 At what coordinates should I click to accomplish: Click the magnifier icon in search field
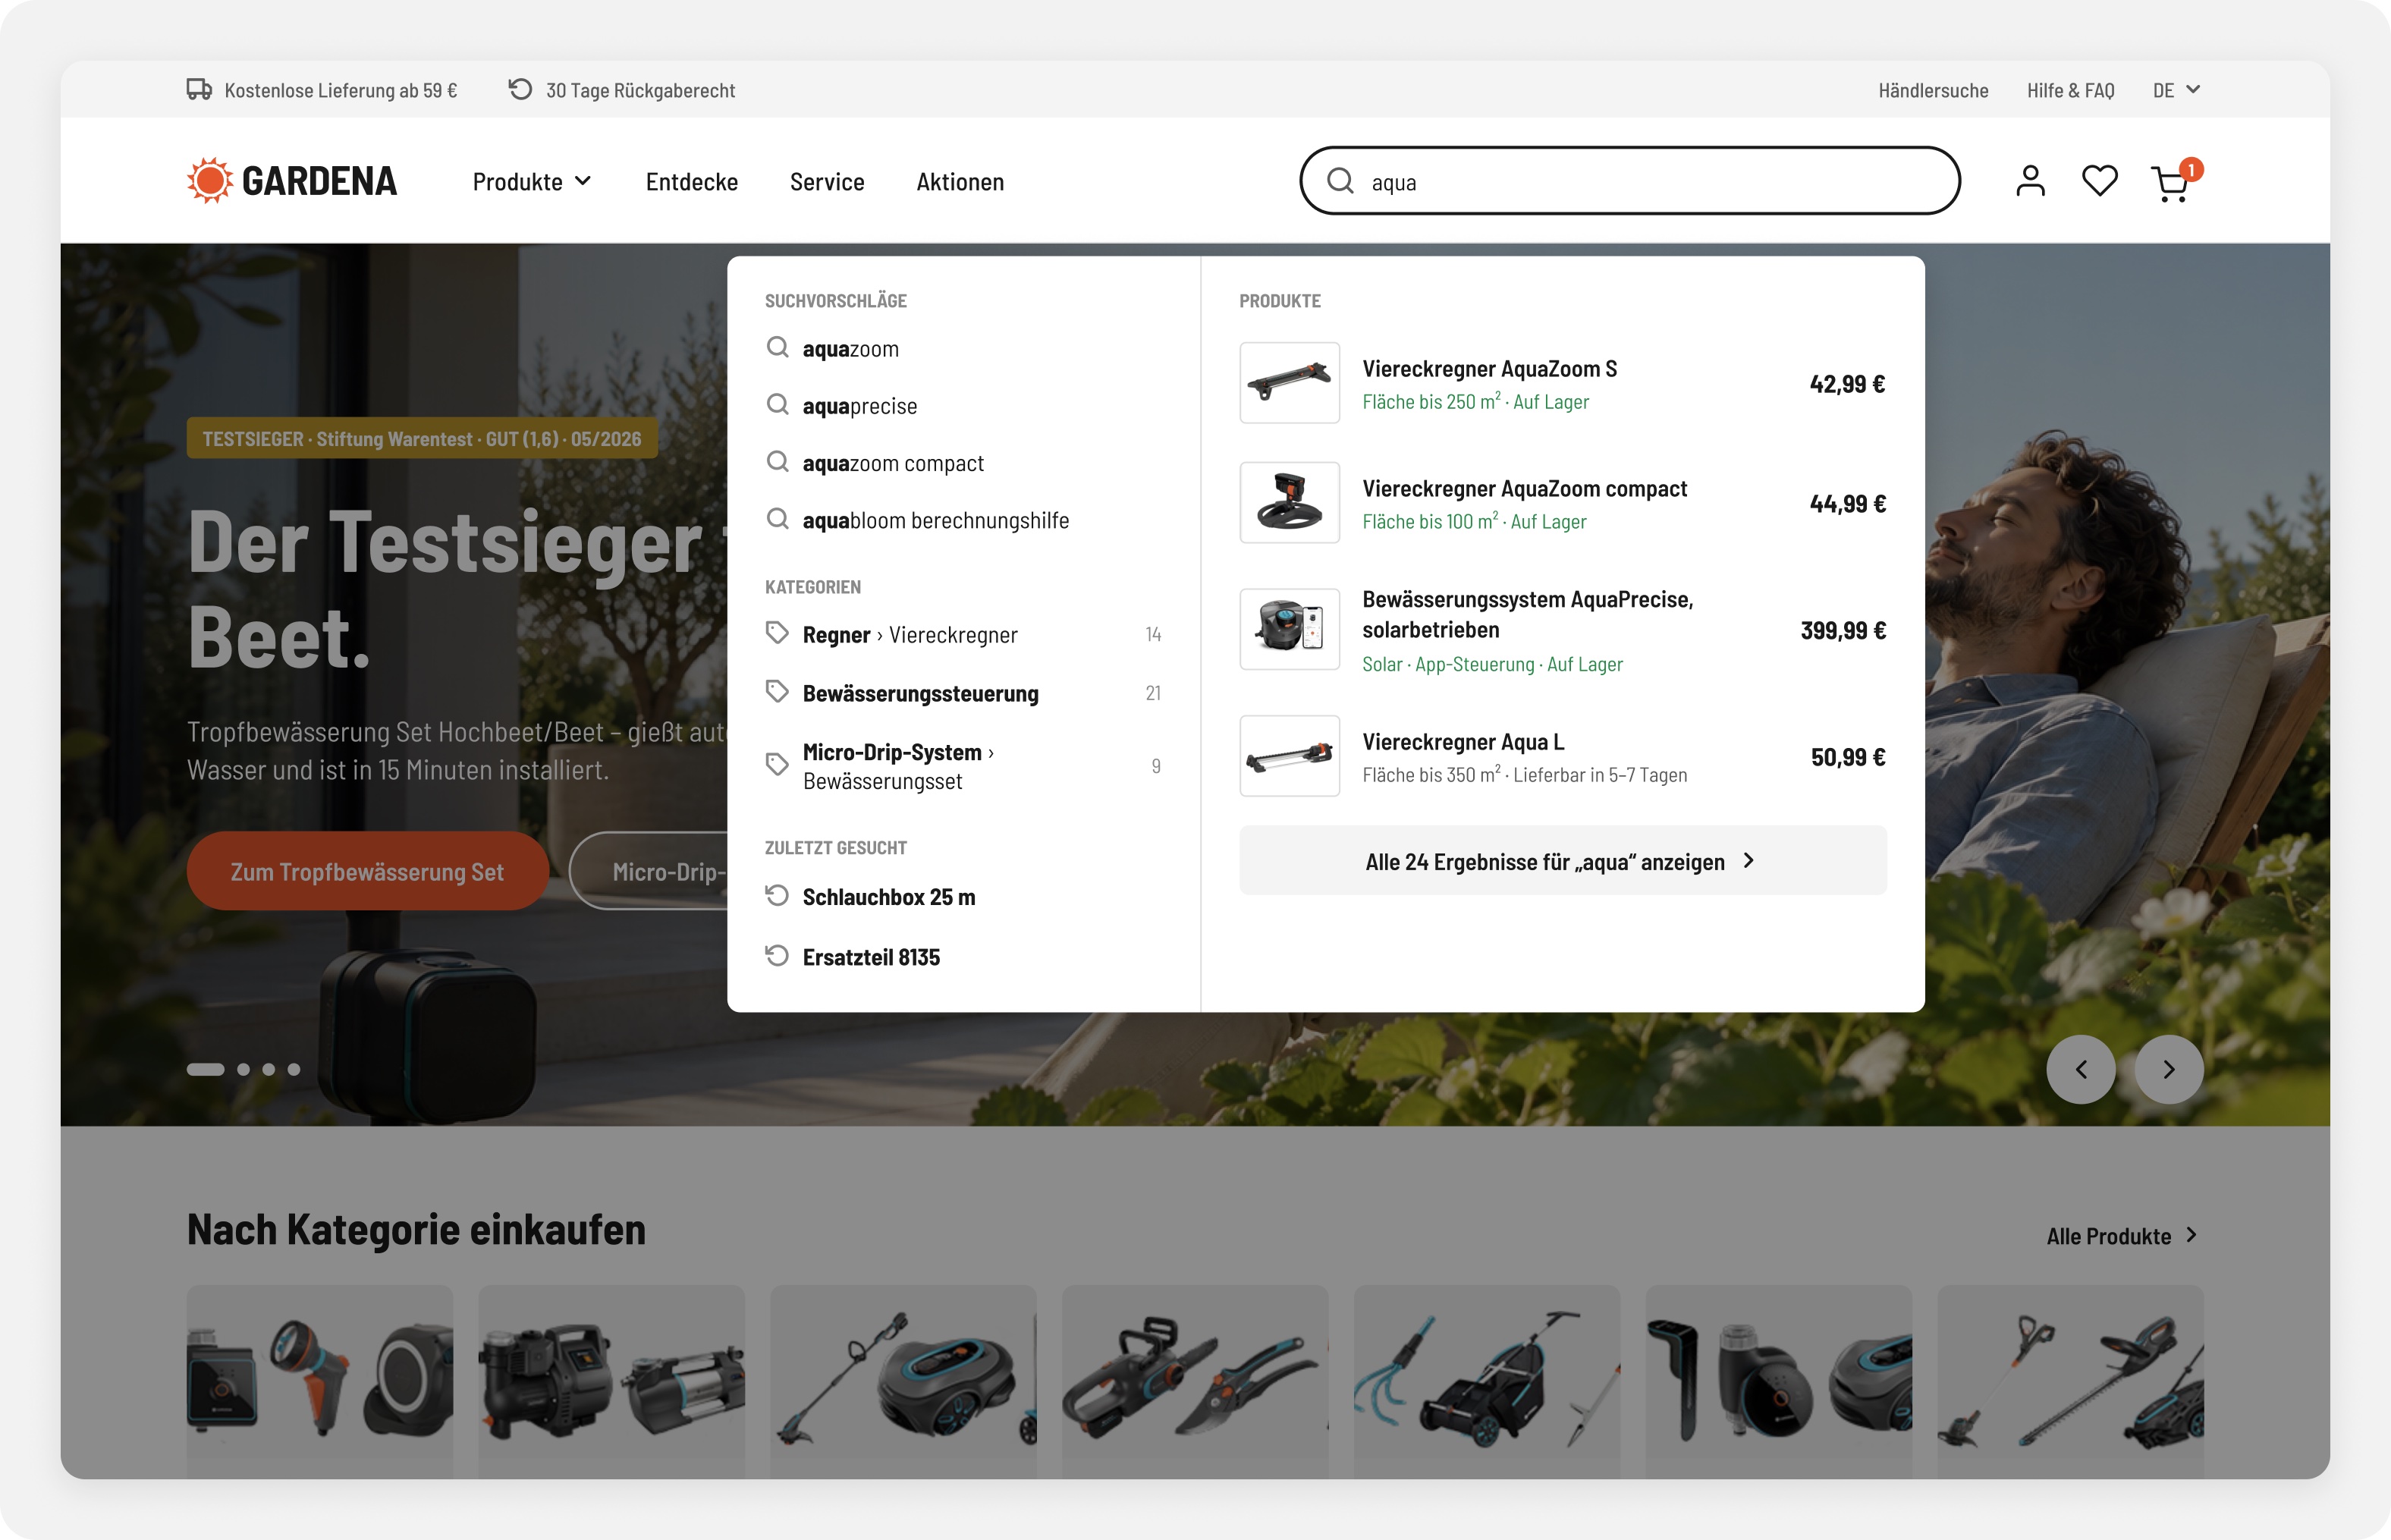click(1340, 181)
